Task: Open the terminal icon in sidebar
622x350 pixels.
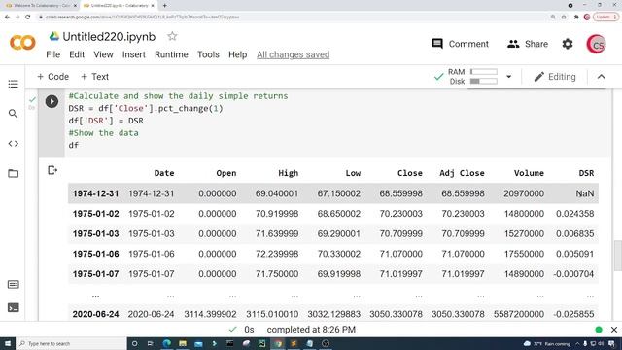Action: 13,307
